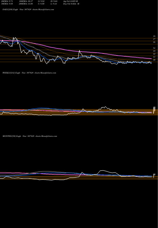
Task: Click the low price L: 9.41
Action: click(54, 4)
